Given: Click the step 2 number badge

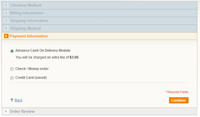Looking at the screenshot, I should [x=6, y=13].
